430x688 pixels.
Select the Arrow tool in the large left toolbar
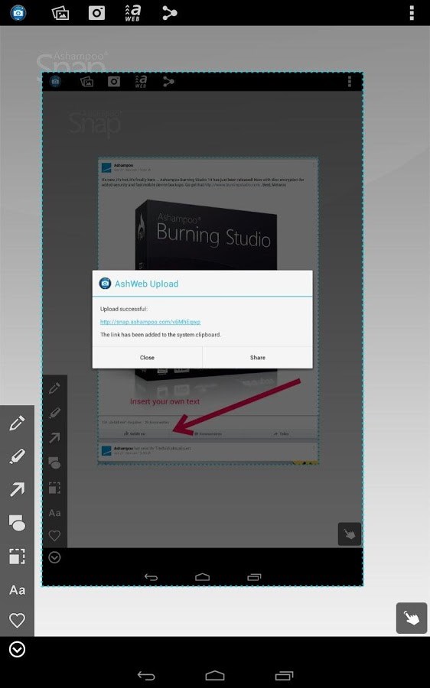[x=17, y=489]
